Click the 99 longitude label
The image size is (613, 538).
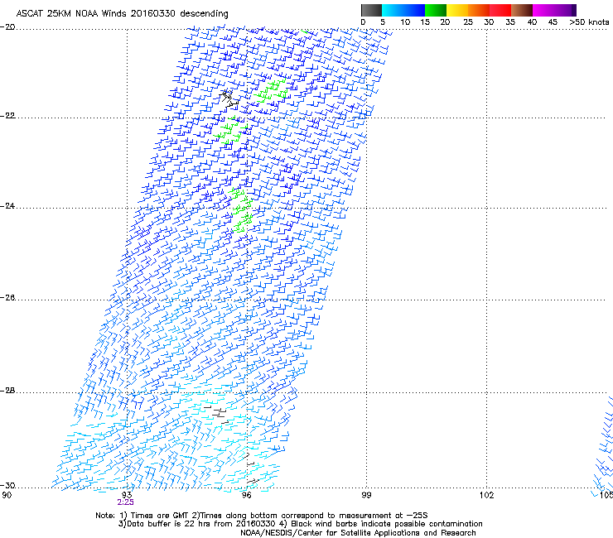366,495
